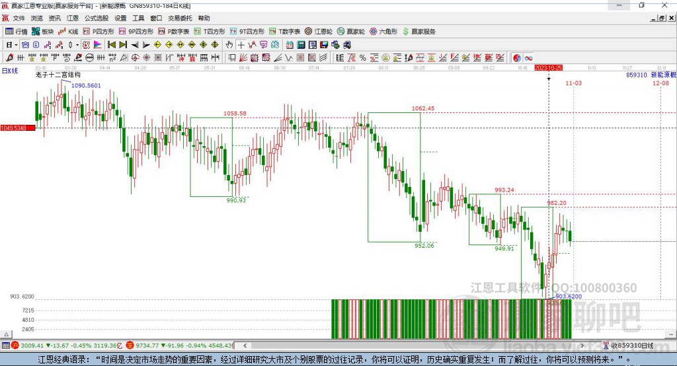This screenshot has height=366, width=677.
Task: Toggle the colored flag icon
Action: tap(98, 45)
